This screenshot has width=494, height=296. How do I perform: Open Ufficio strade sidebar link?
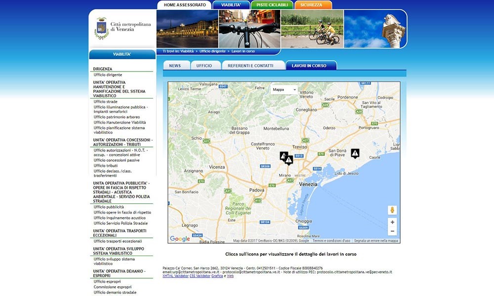(x=106, y=102)
